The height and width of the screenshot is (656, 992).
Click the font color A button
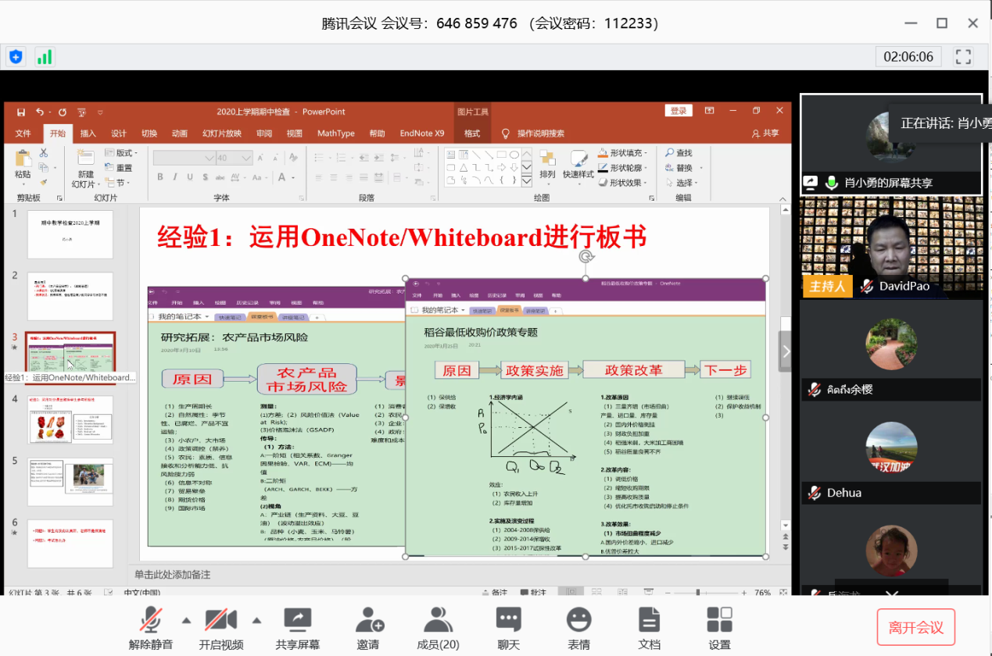tap(281, 177)
